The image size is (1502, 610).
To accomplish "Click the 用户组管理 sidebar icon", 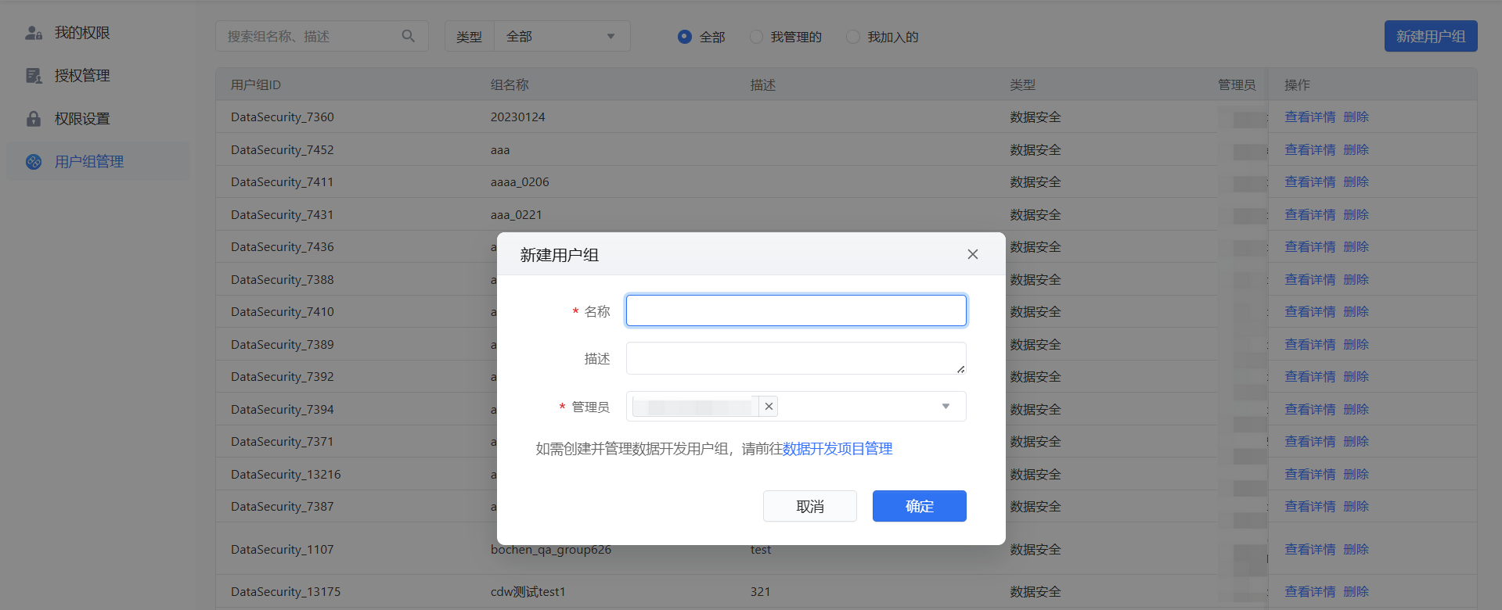I will 34,162.
